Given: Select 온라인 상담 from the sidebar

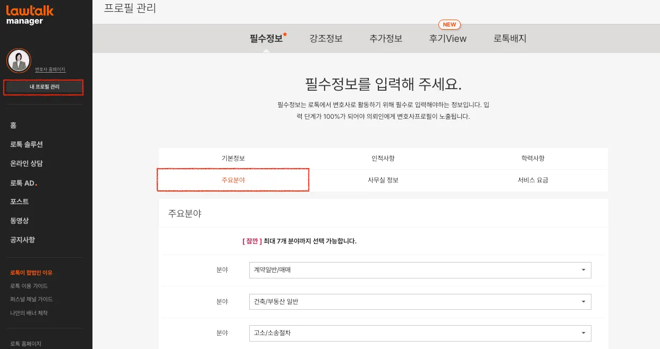Looking at the screenshot, I should coord(27,163).
